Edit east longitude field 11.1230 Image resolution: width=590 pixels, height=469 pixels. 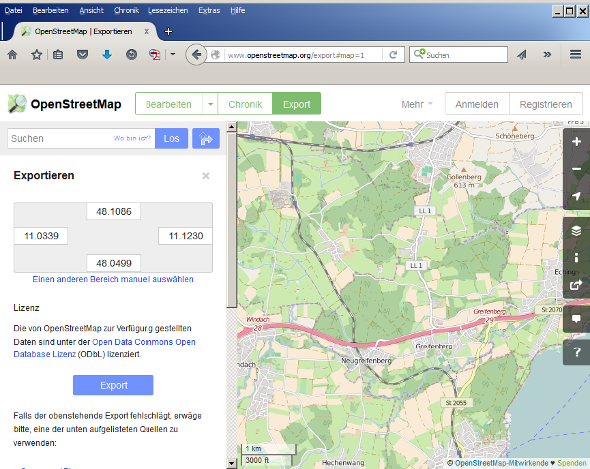pos(186,236)
